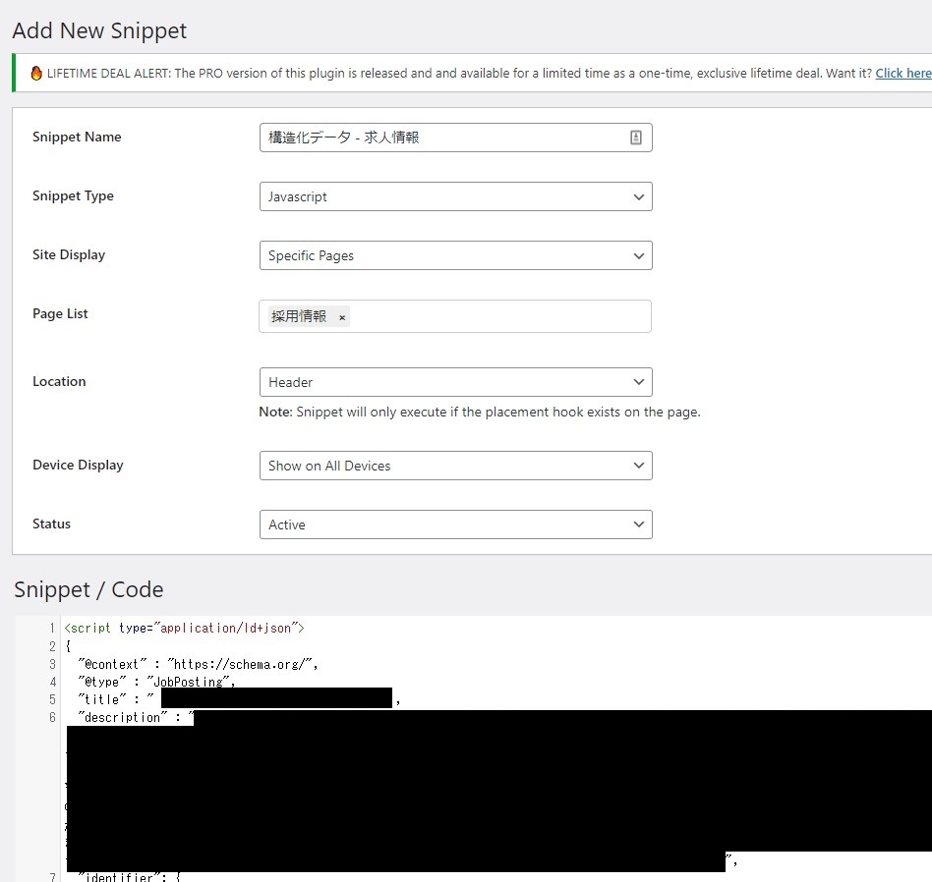
Task: Click the fire icon in the deal alert
Action: (x=36, y=74)
